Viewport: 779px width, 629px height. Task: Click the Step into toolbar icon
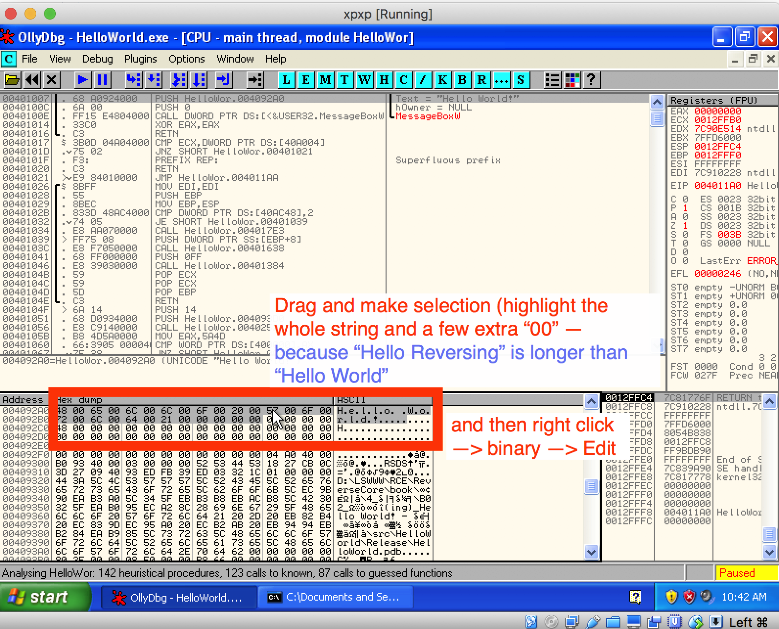(x=133, y=80)
